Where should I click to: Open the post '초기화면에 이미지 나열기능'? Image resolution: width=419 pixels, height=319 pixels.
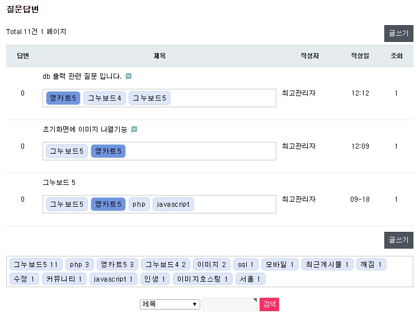[84, 130]
